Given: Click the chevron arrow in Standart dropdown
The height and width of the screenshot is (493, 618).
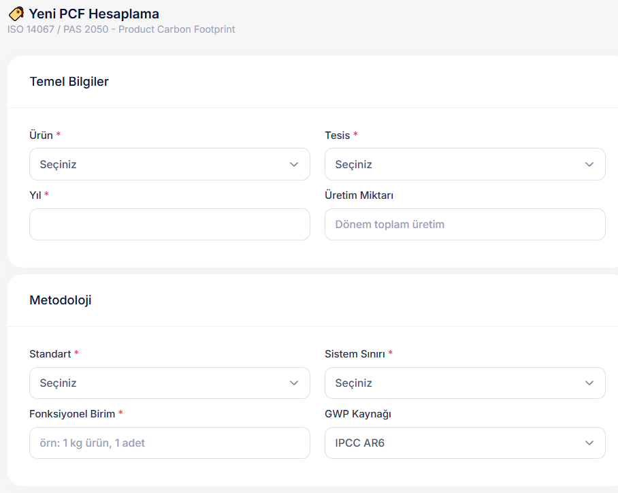Looking at the screenshot, I should [294, 383].
